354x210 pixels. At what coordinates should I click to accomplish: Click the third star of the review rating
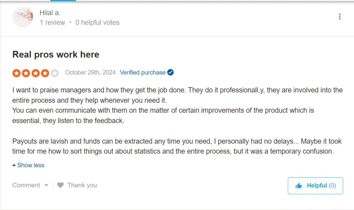pos(35,73)
